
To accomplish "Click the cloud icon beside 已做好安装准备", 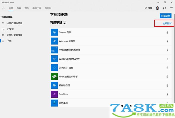I will coord(3,35).
